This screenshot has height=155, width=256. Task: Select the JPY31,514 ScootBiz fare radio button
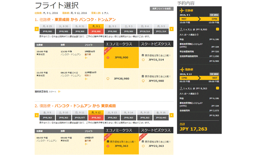tap(143, 60)
